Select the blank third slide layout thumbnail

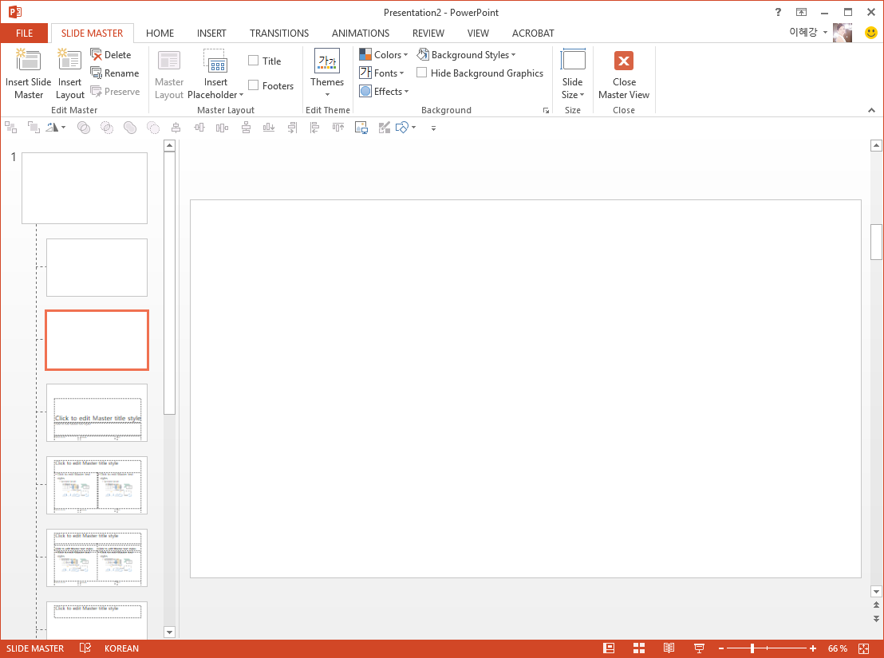97,340
